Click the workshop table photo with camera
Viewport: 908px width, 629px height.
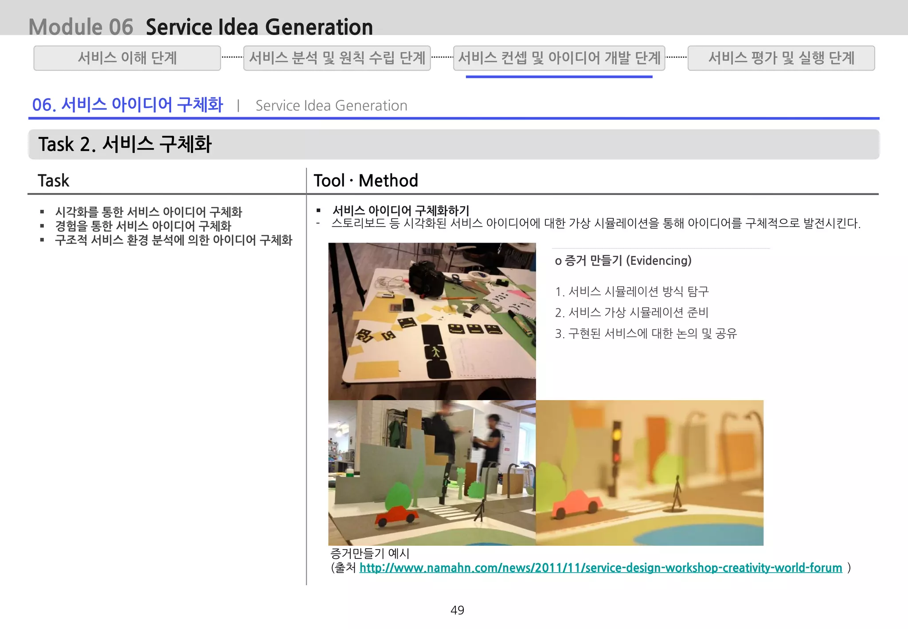tap(432, 321)
